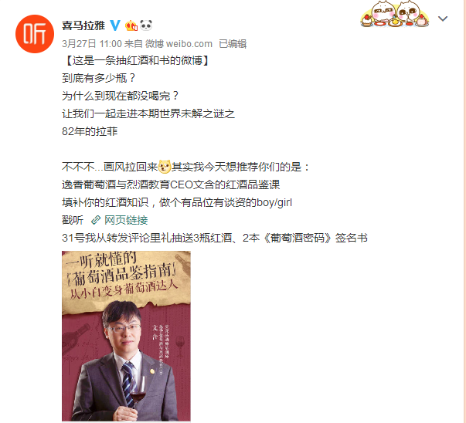Screen dimensions: 466x423
Task: Open the 微博 weibo.com source link
Action: point(179,44)
